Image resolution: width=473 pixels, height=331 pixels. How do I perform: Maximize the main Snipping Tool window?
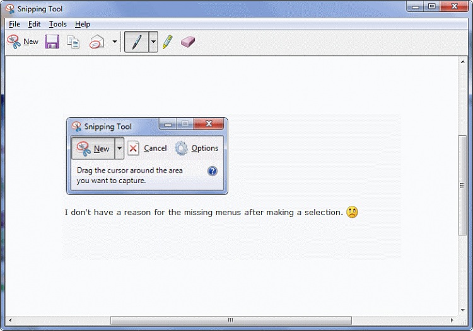432,6
